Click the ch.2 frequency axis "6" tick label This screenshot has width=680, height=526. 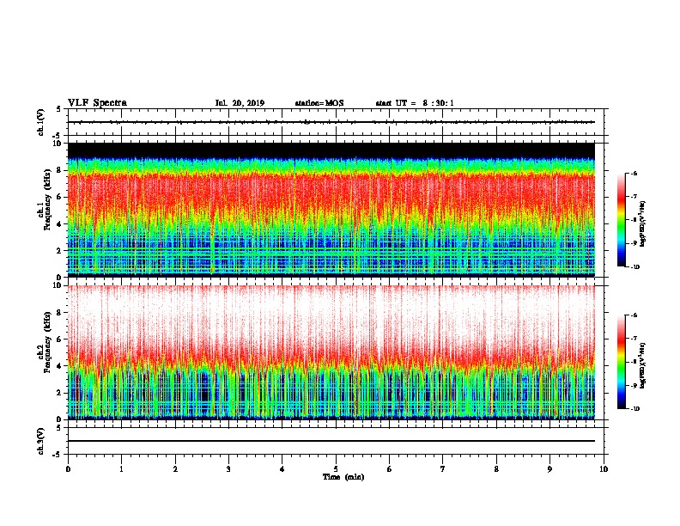pyautogui.click(x=59, y=339)
